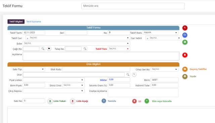Click the Açıklama text area
Viewport: 215px width, 123px height.
point(101,56)
